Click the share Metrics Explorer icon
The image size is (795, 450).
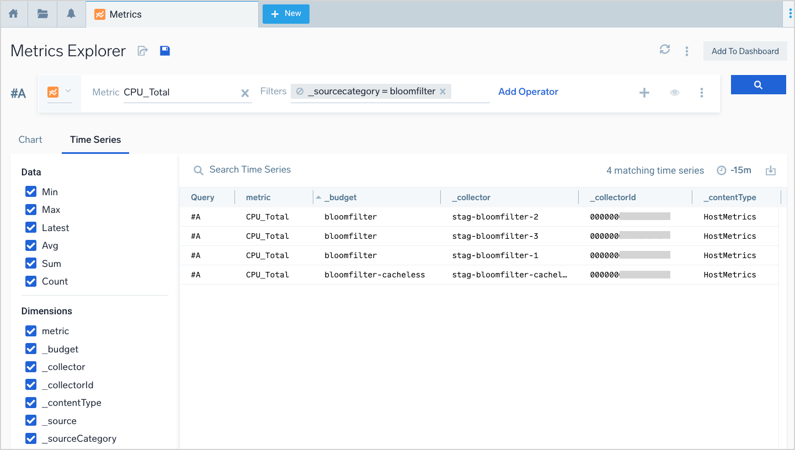143,51
